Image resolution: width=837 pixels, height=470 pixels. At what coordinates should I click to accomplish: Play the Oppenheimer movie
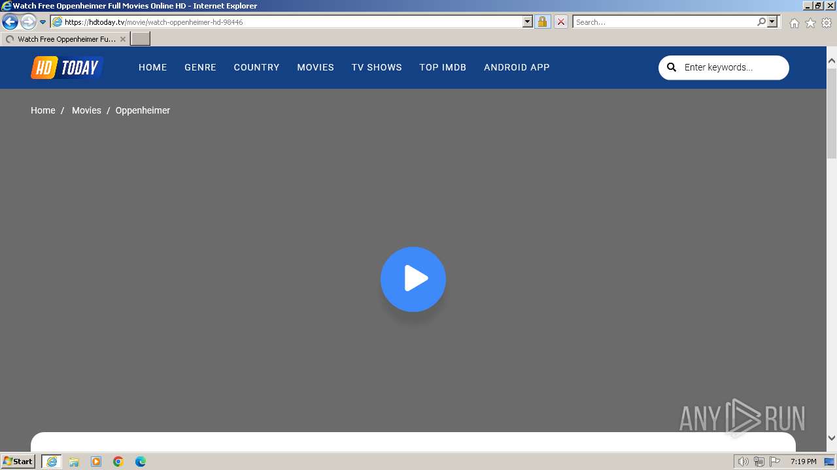click(413, 279)
